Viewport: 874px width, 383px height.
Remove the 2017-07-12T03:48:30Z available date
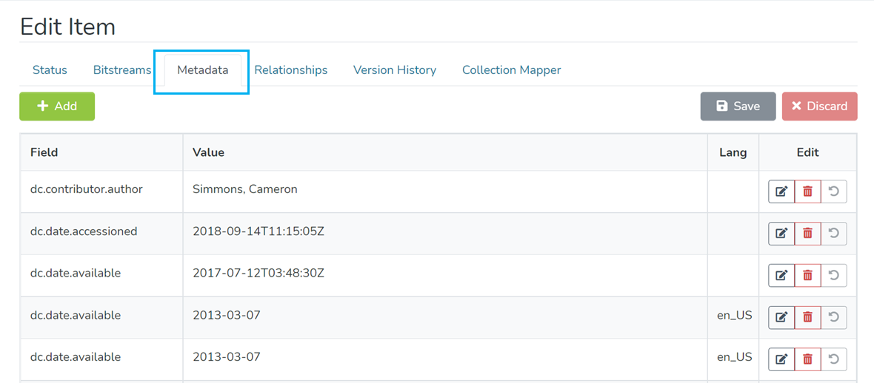tap(807, 276)
